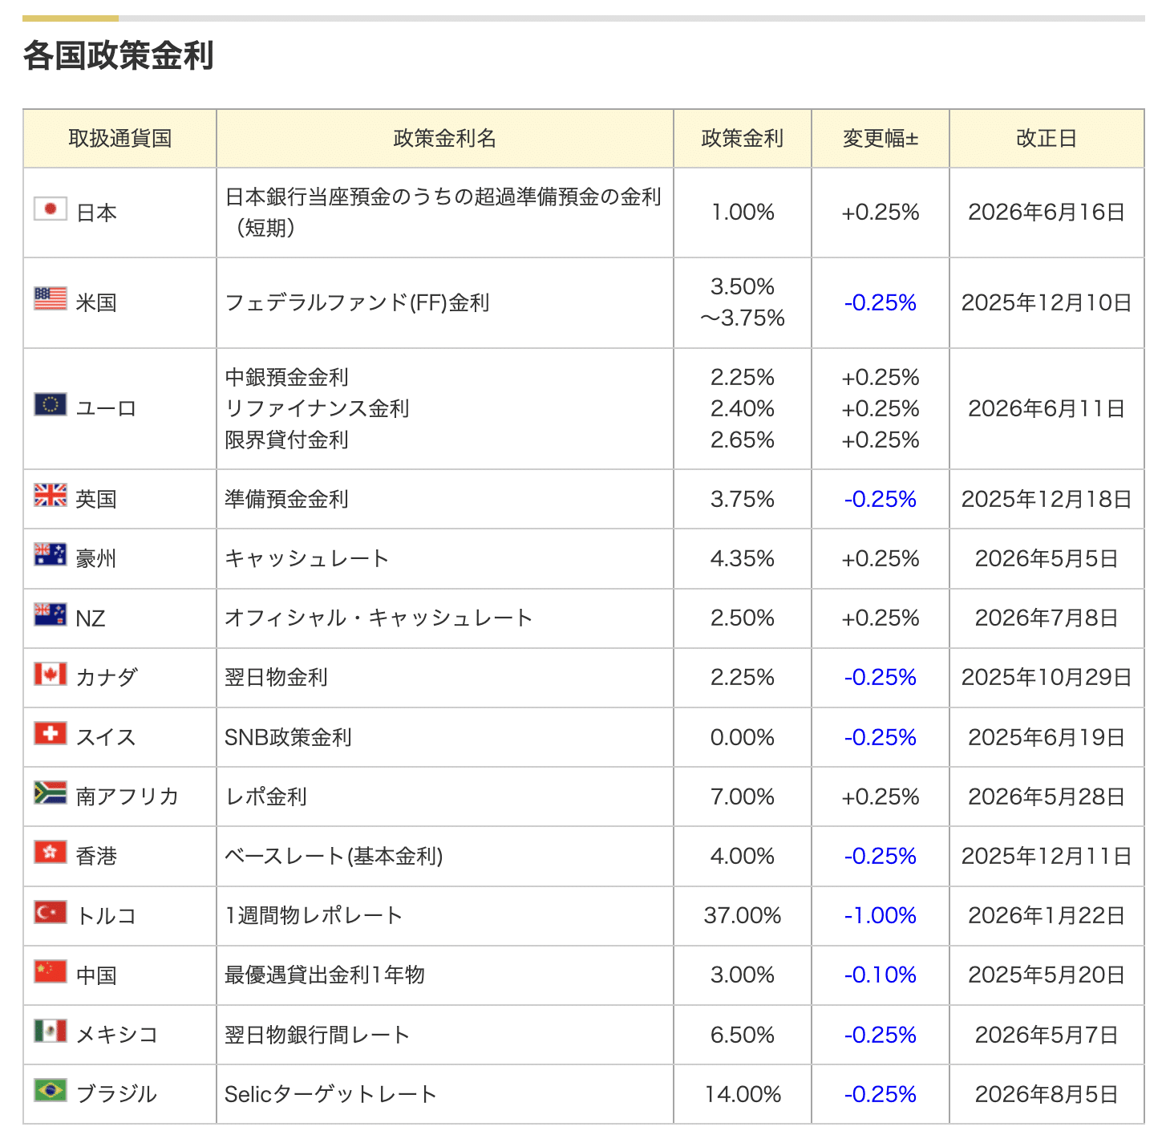Click the 改正日 column header

click(x=1047, y=138)
